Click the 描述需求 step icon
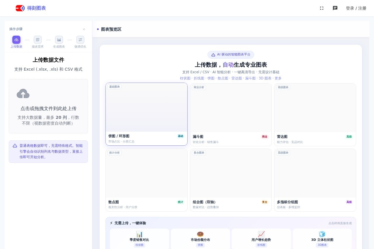 point(38,40)
